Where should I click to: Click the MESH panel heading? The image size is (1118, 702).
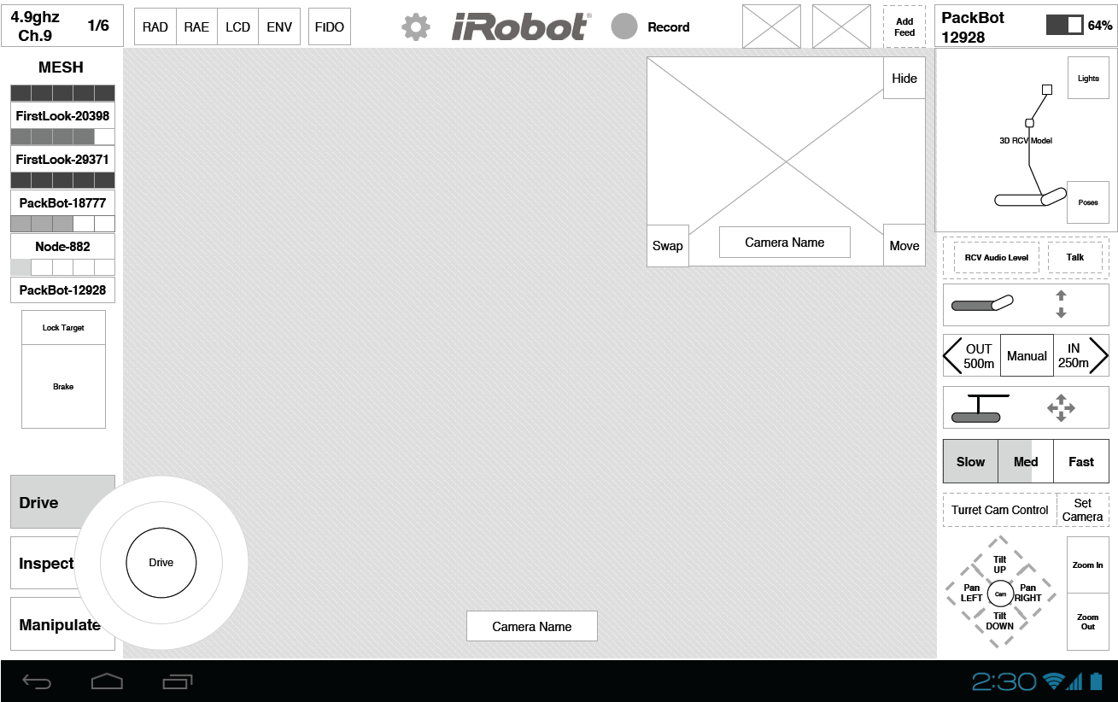coord(61,67)
